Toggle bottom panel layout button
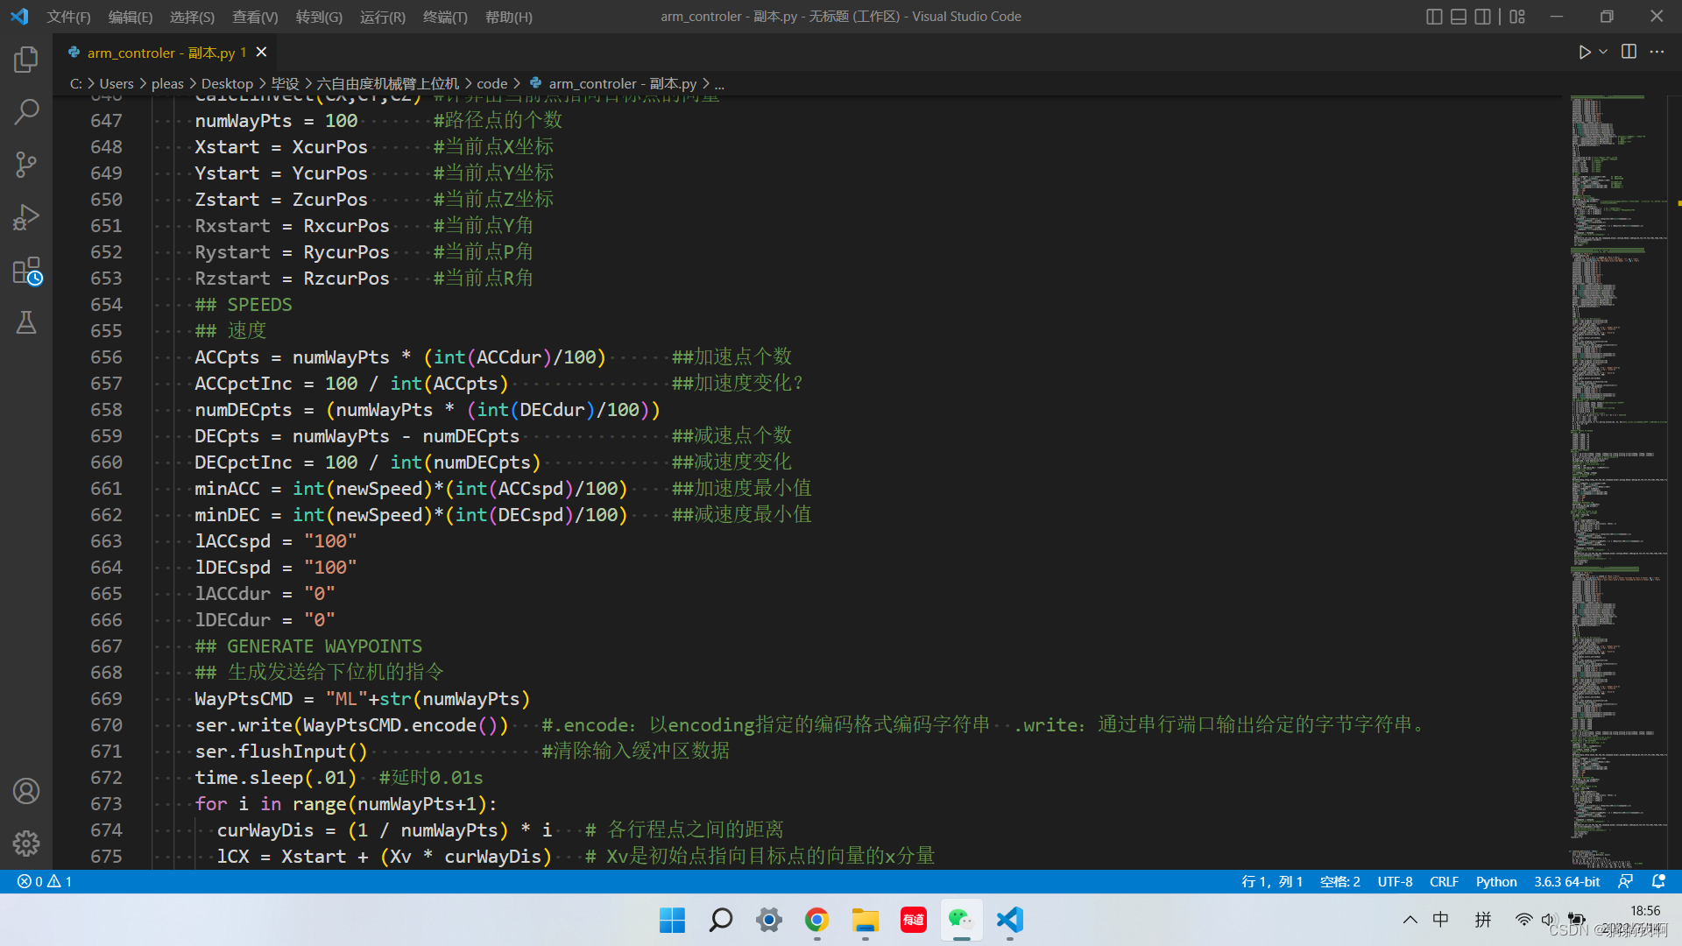The image size is (1682, 946). tap(1459, 17)
